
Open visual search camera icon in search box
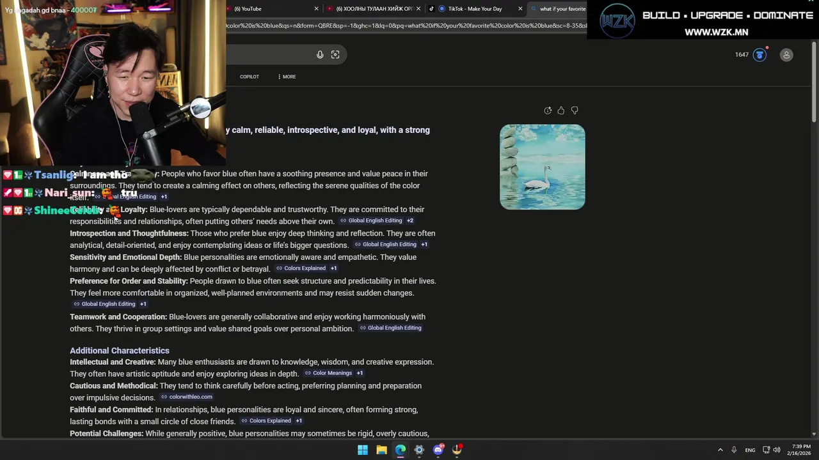coord(335,55)
